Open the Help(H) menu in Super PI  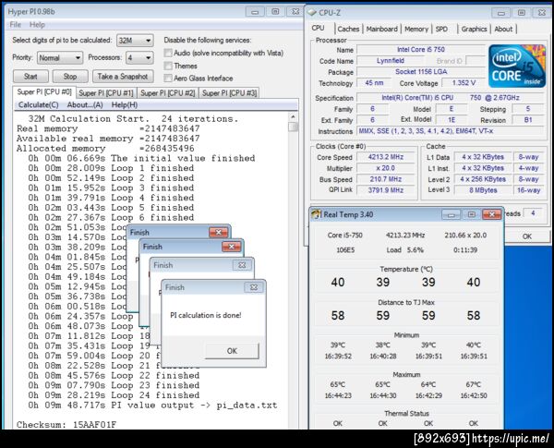click(x=125, y=105)
